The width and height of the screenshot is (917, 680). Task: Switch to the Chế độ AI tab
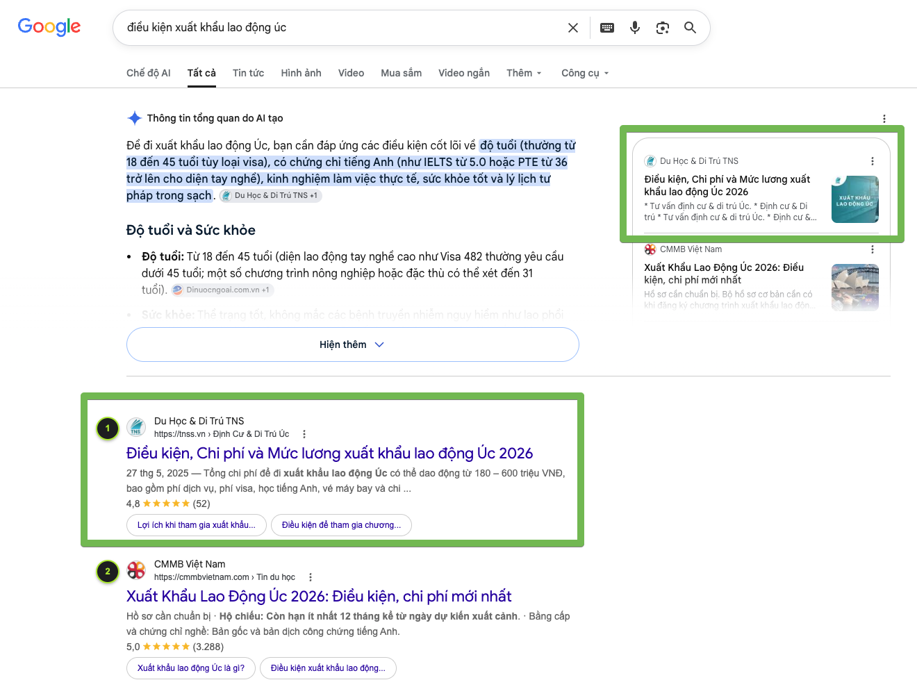coord(149,73)
